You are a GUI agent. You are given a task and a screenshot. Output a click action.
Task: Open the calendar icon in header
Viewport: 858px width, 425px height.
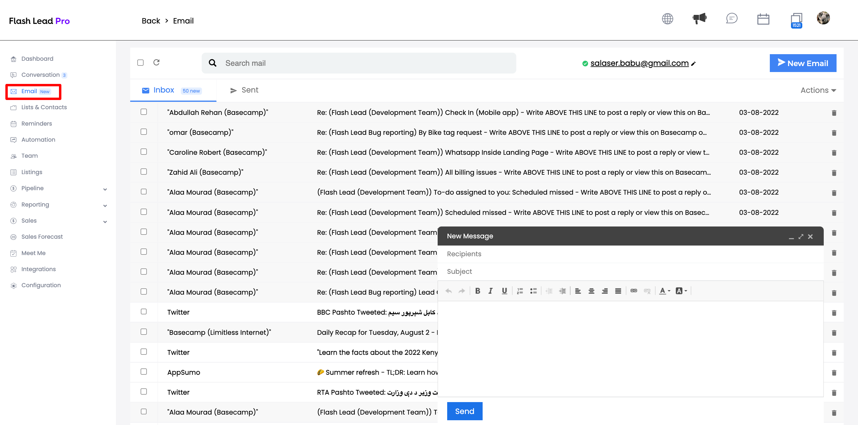[763, 19]
